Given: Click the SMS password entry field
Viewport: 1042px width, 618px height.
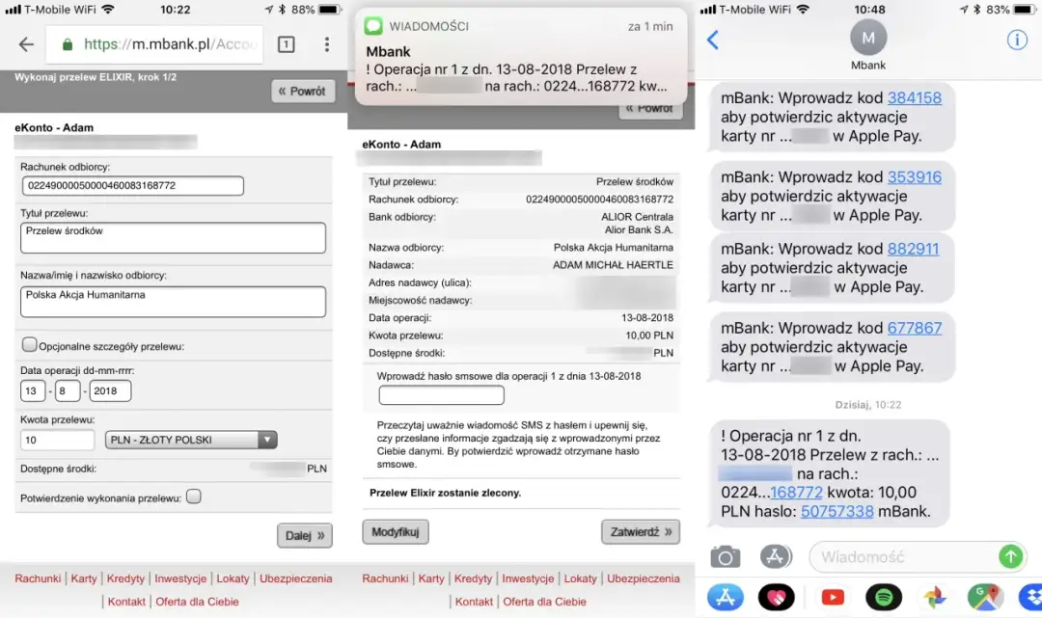Looking at the screenshot, I should [441, 394].
